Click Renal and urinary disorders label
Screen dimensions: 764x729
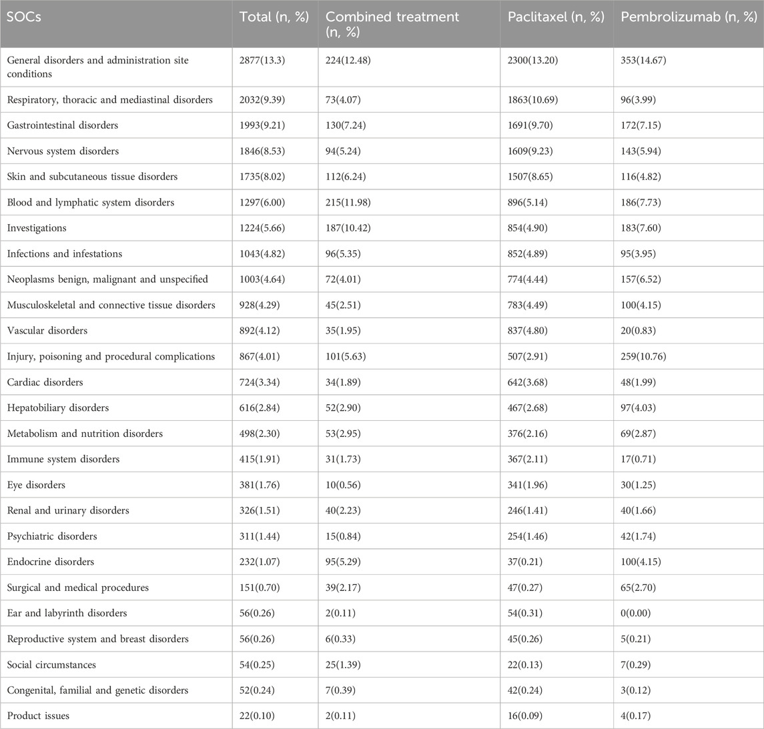(68, 511)
